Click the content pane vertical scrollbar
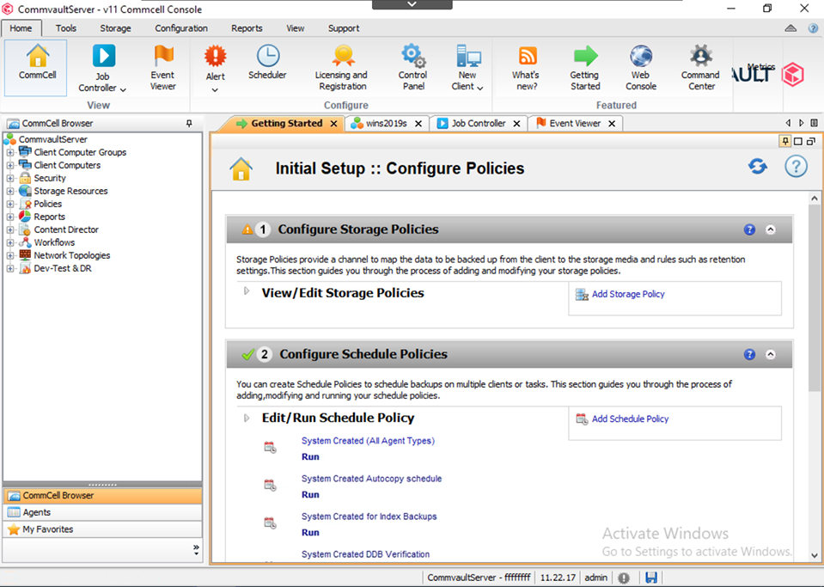 (814, 298)
